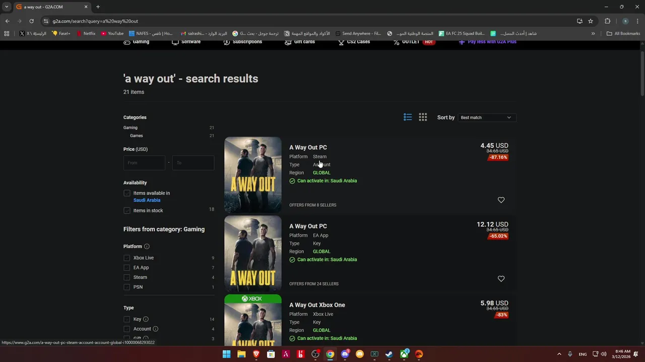
Task: Open the A Way Out PC Steam account title
Action: click(308, 147)
